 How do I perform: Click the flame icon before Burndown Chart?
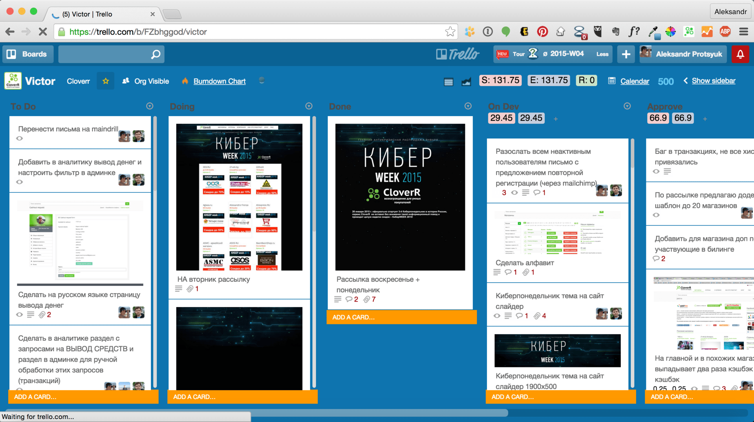[x=185, y=81]
